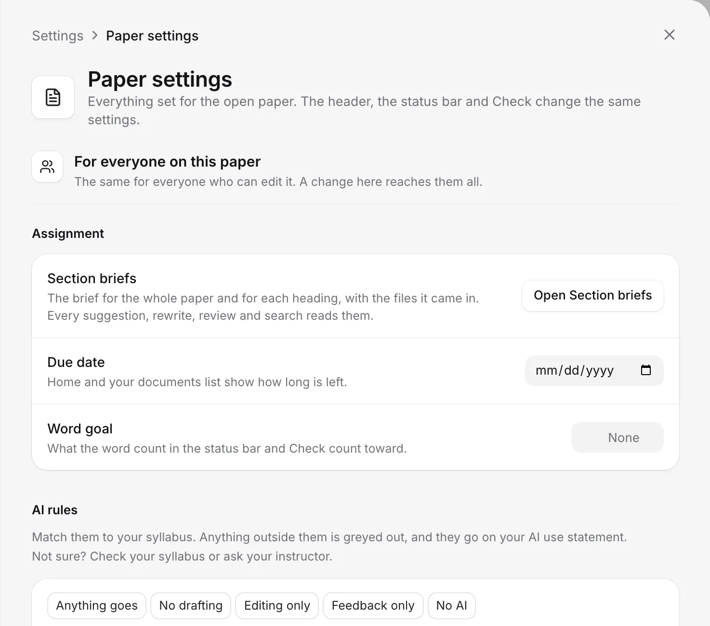Set the Word goal value field

tap(618, 437)
